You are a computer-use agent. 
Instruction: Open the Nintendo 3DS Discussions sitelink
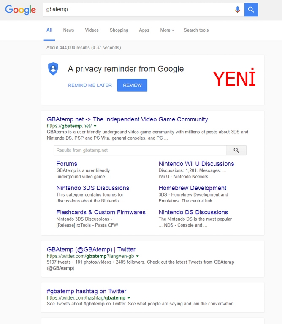[x=93, y=188]
